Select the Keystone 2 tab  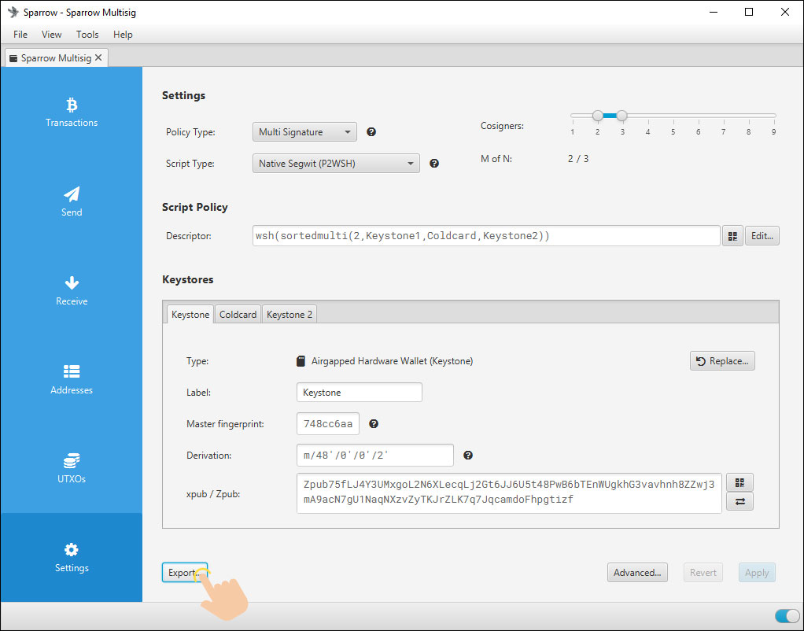point(289,313)
